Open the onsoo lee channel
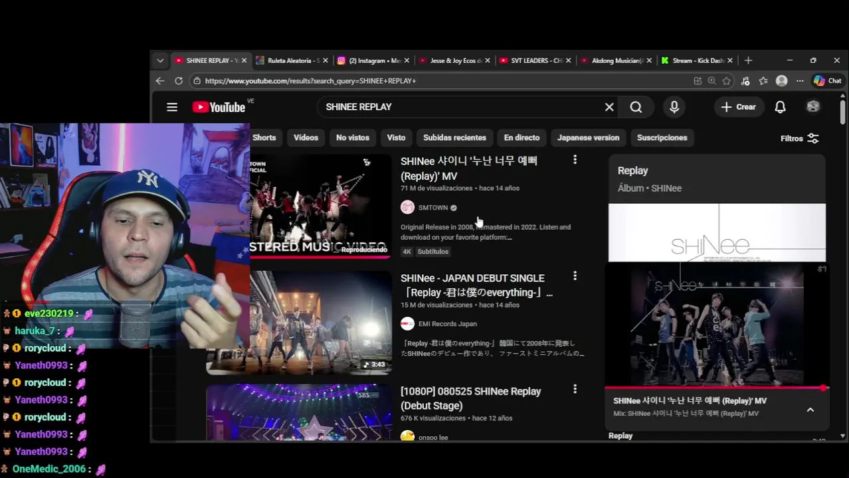 tap(433, 438)
